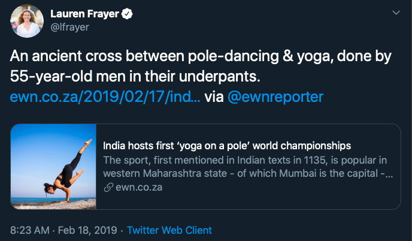Open the tweet options chevron menu
412x241 pixels.
coord(395,13)
